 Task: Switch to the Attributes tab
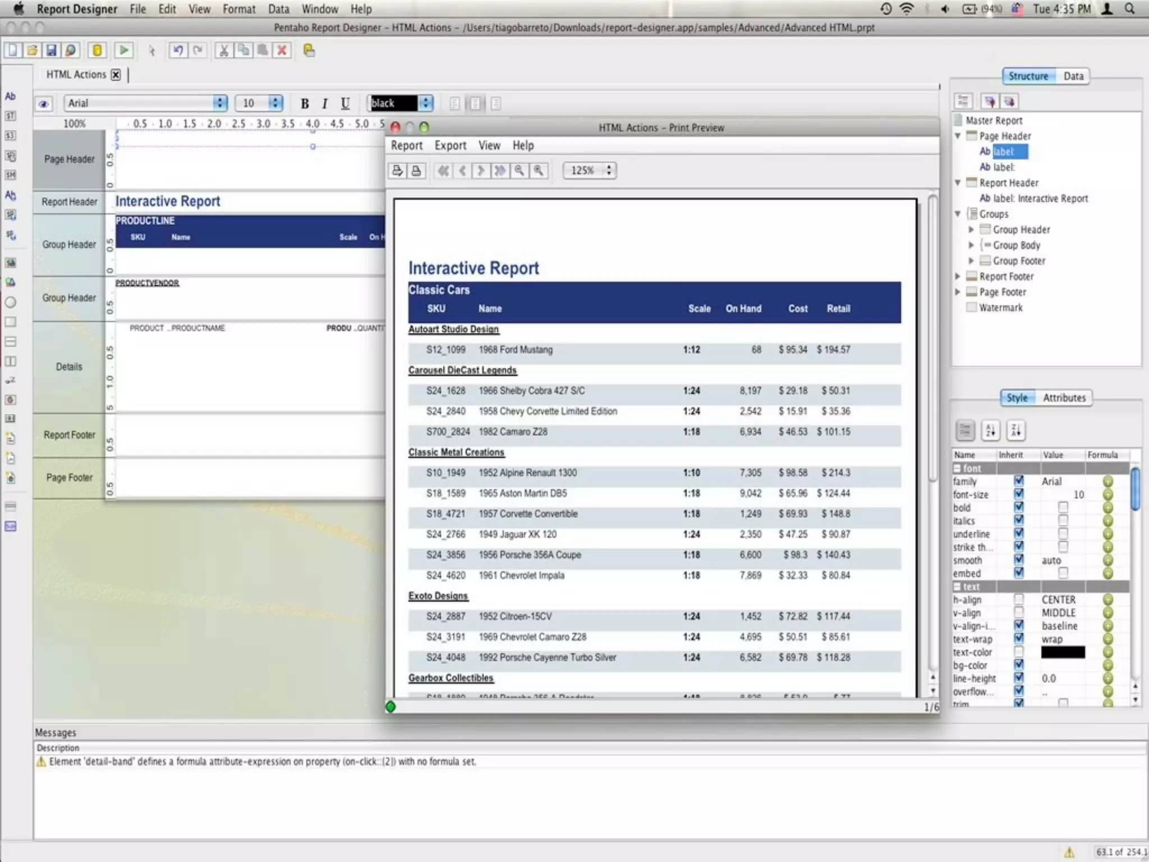click(x=1064, y=398)
